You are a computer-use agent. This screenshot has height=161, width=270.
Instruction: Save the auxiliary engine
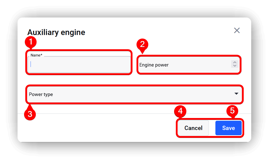228,128
